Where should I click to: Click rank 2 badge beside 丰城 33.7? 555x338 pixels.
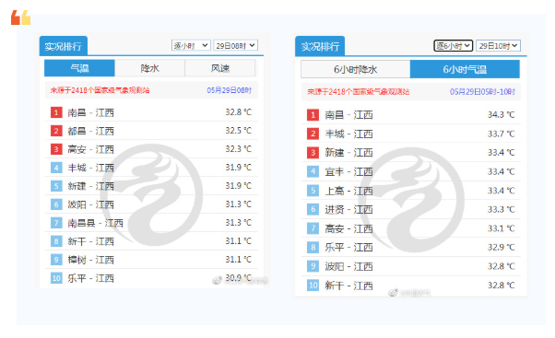[313, 134]
